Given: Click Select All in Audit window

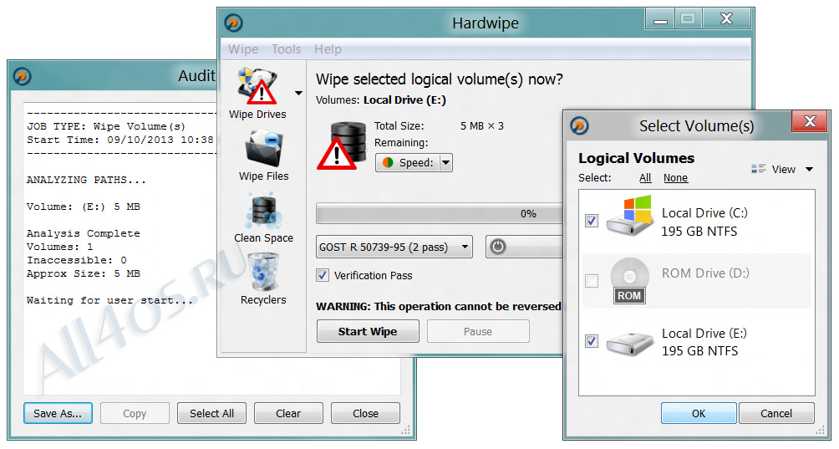Looking at the screenshot, I should (211, 413).
